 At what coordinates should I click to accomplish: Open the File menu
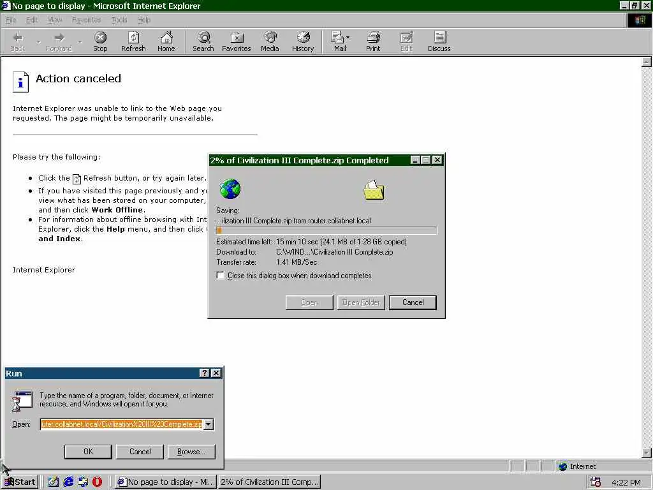pyautogui.click(x=11, y=20)
